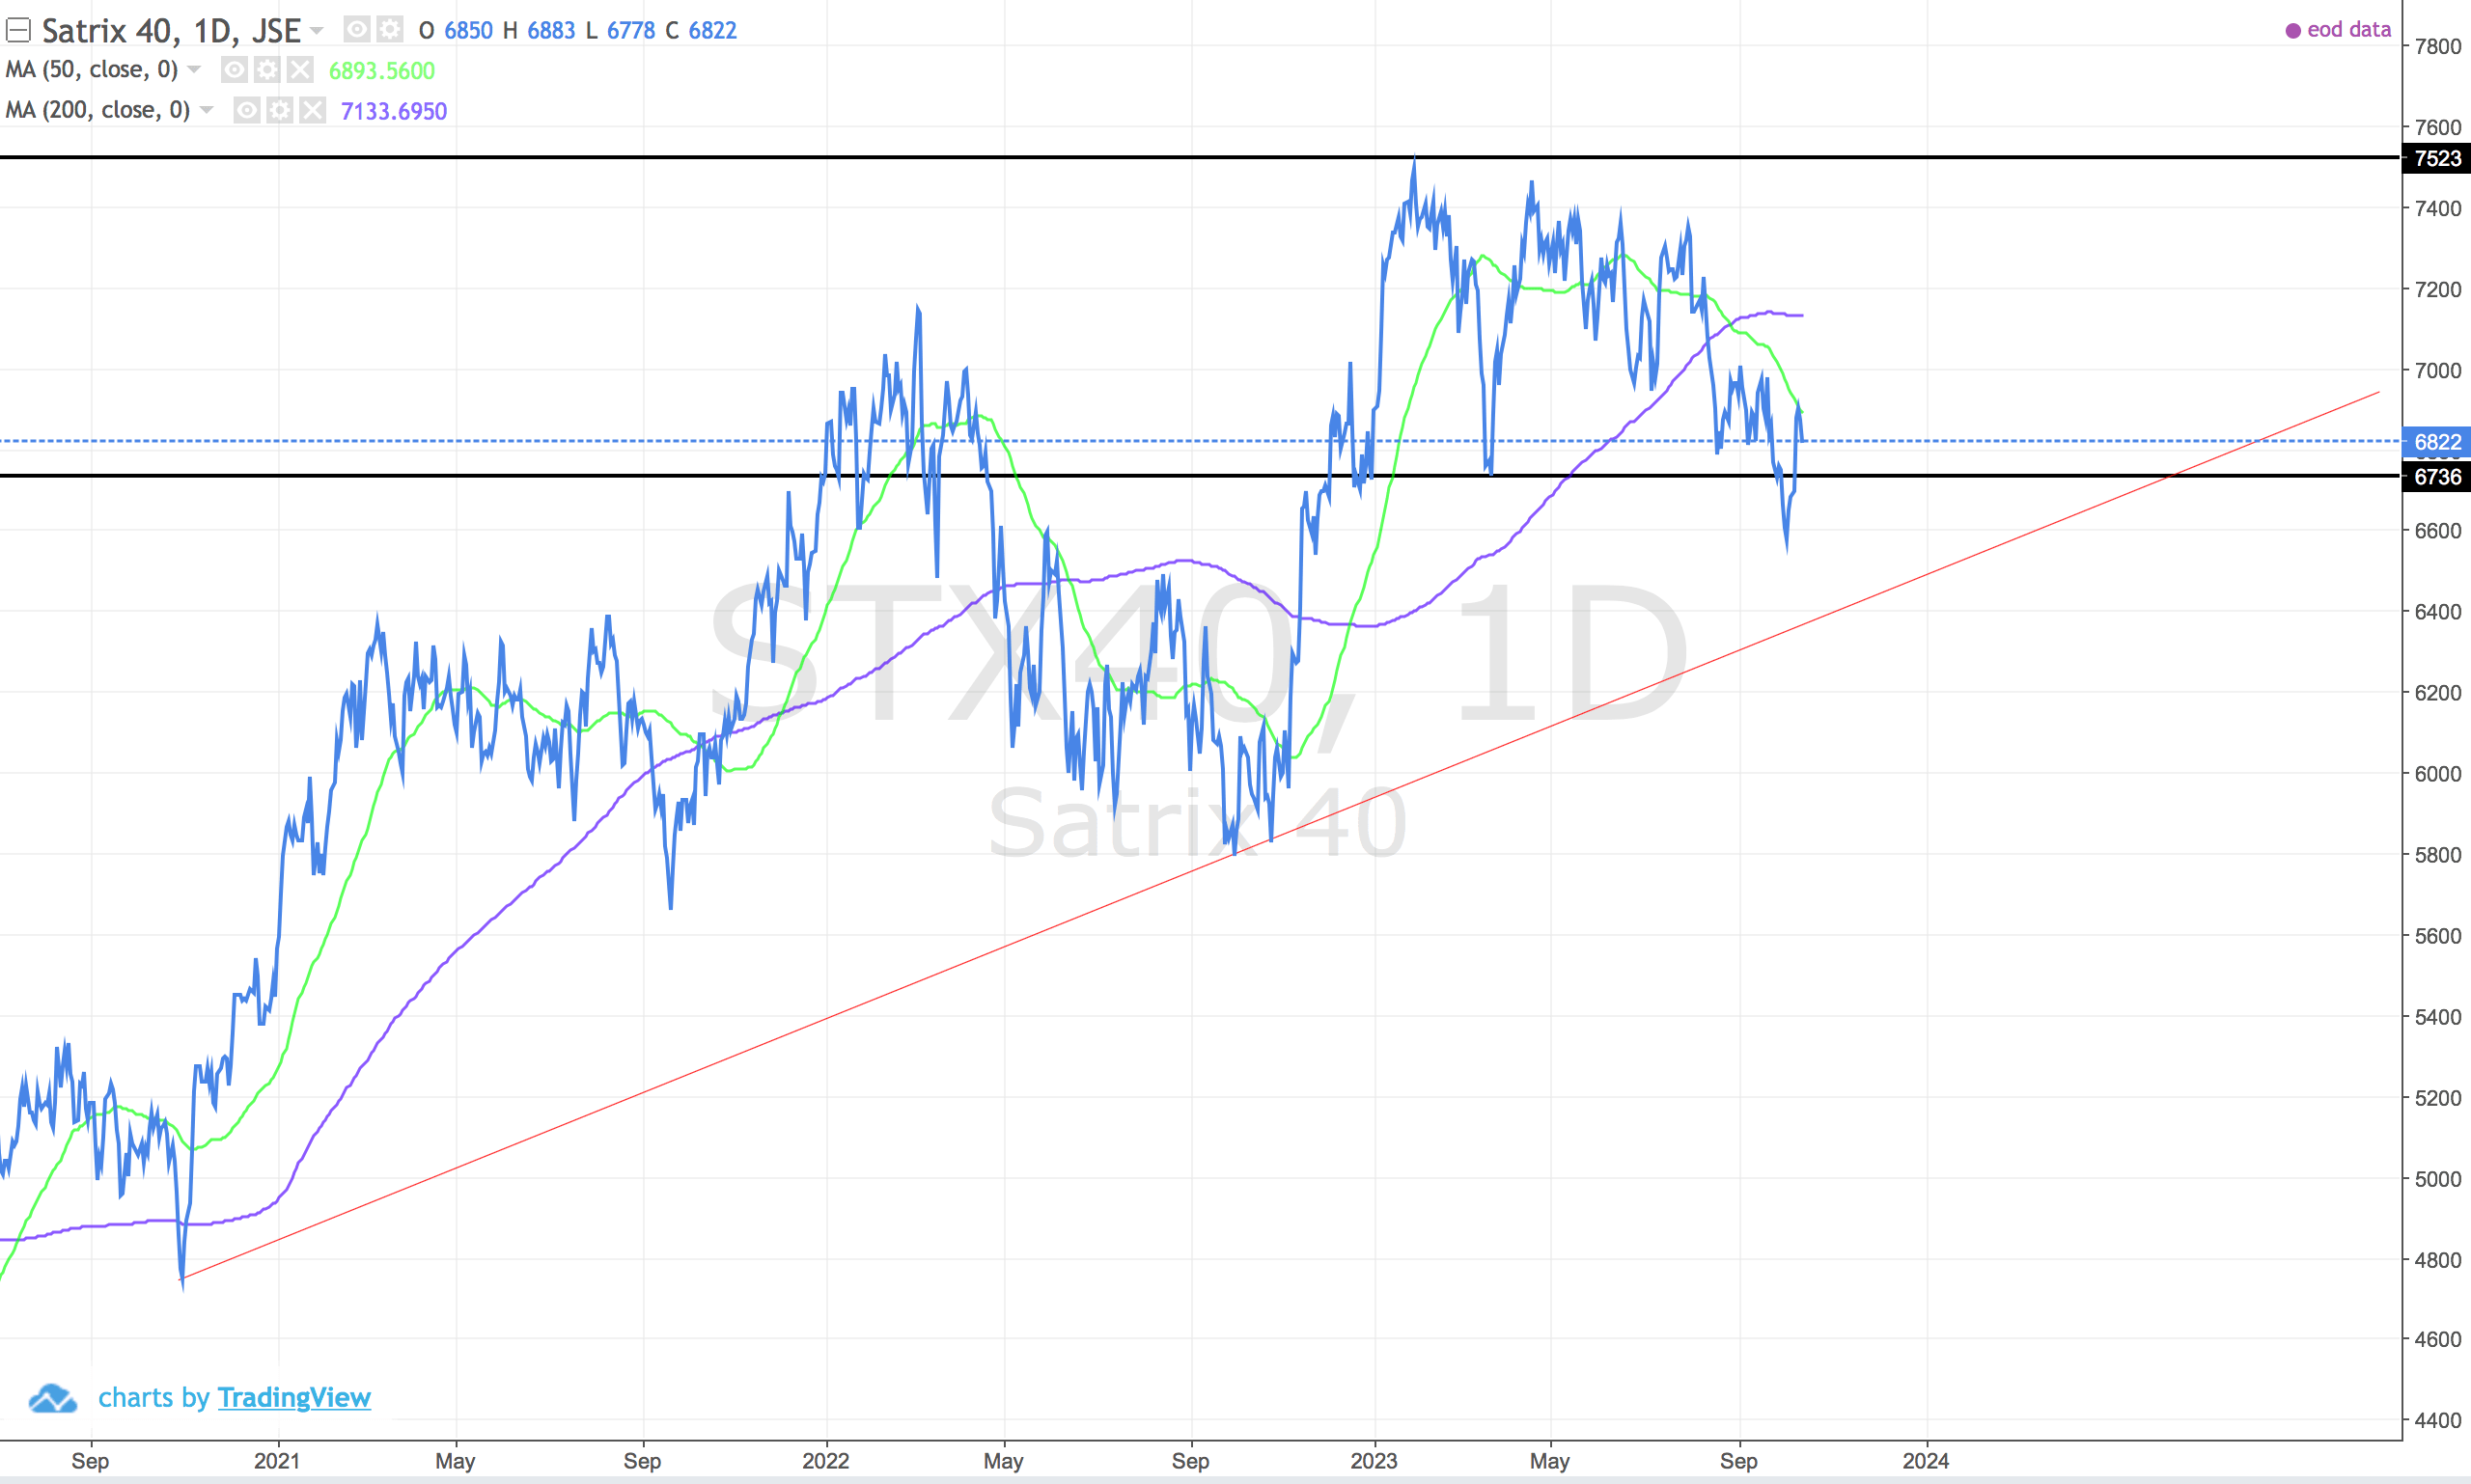Toggle visibility eye for Satrix 40 series
This screenshot has width=2471, height=1484.
click(x=356, y=30)
